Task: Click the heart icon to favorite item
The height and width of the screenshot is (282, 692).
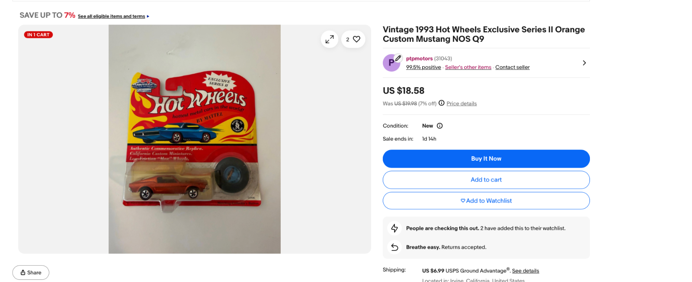Action: 356,39
